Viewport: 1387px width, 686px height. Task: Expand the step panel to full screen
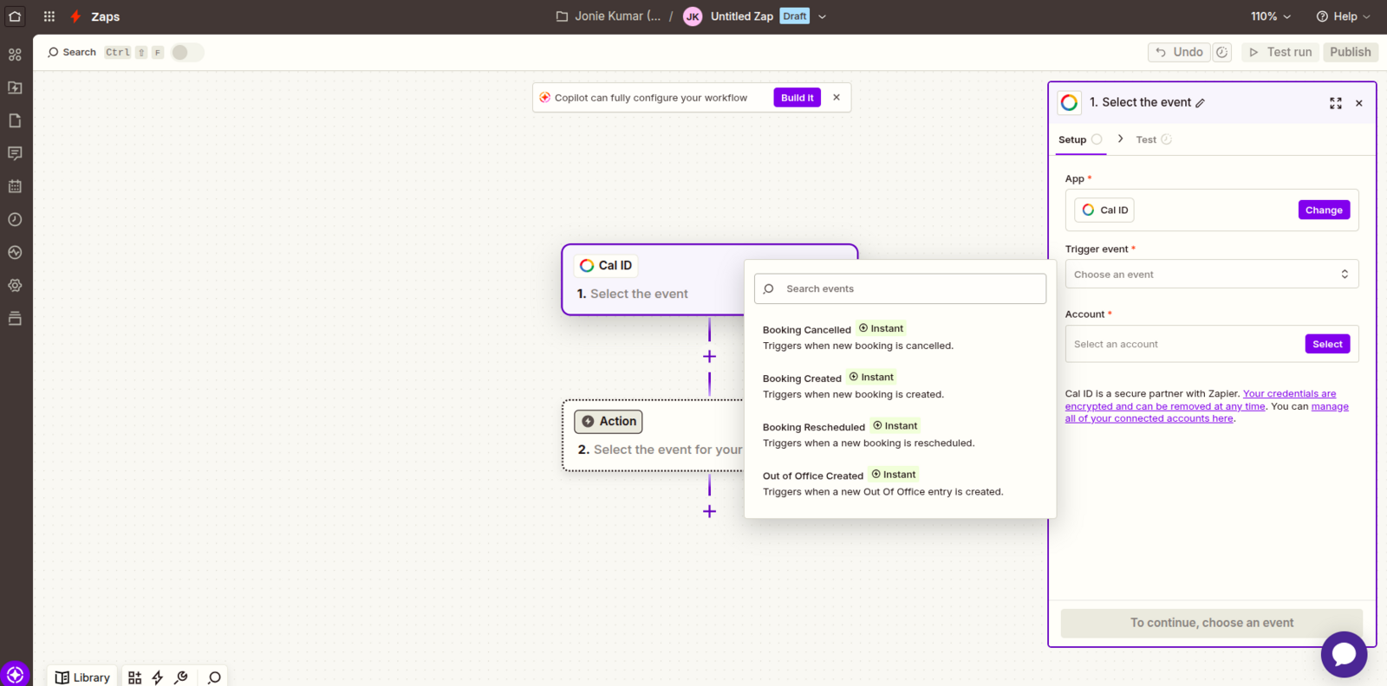pyautogui.click(x=1336, y=103)
